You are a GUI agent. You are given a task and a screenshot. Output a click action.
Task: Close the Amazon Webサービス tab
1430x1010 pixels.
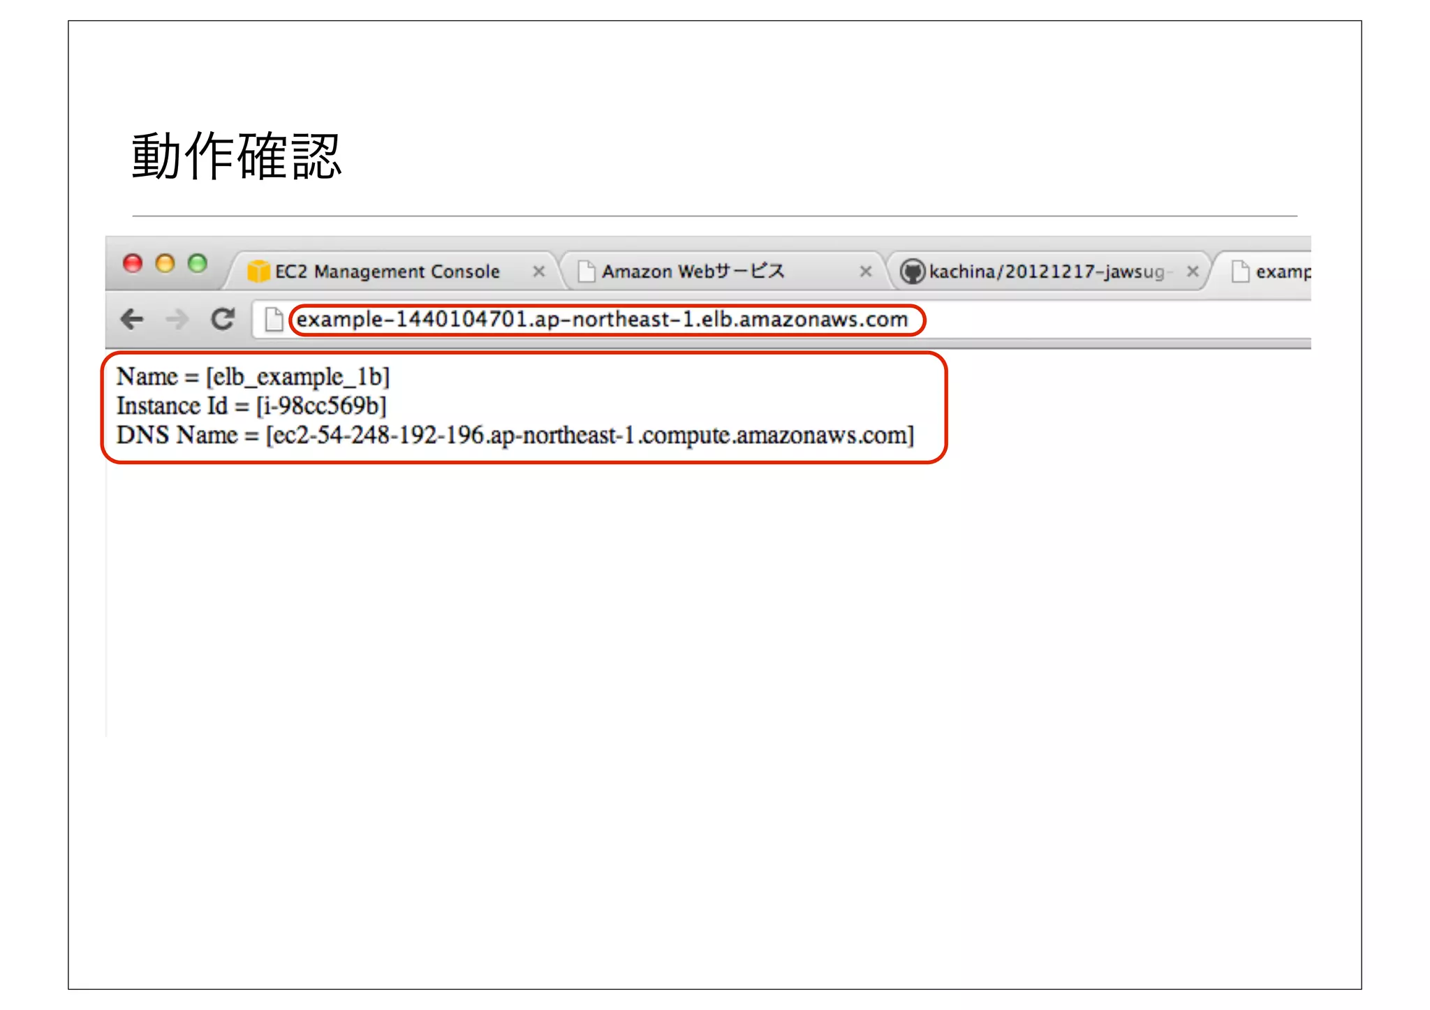coord(865,272)
